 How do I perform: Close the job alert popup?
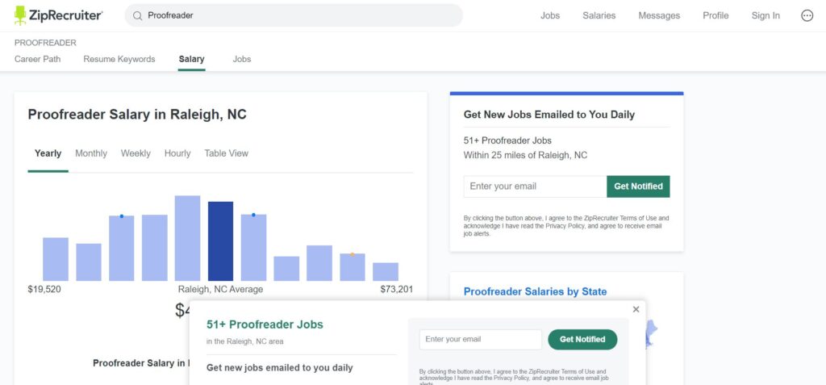point(636,309)
